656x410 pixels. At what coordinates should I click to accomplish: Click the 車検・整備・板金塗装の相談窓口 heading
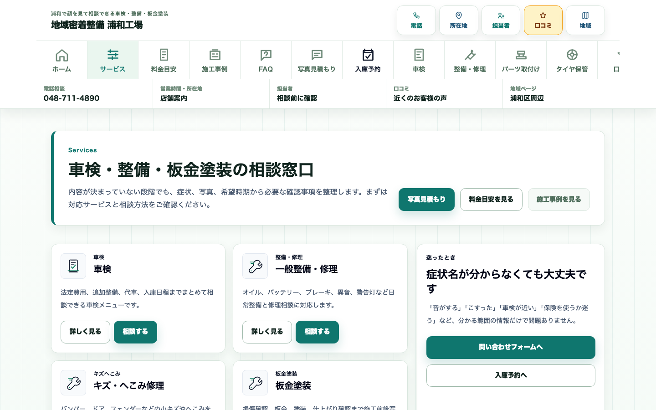coord(191,170)
